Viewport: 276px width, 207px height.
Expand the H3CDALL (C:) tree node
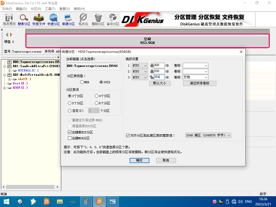point(9,70)
